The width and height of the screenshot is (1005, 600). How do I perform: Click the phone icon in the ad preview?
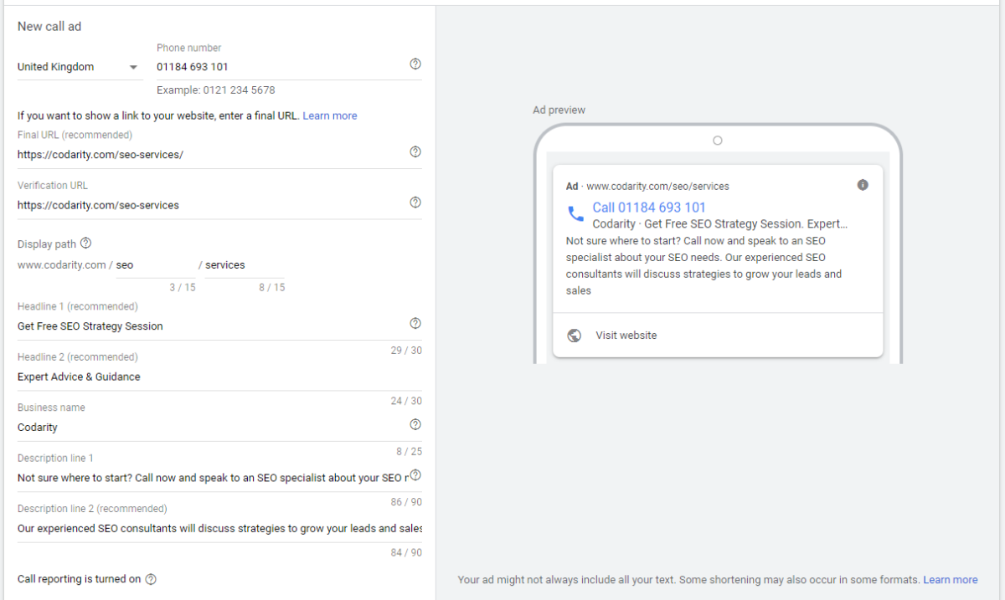[x=575, y=213]
